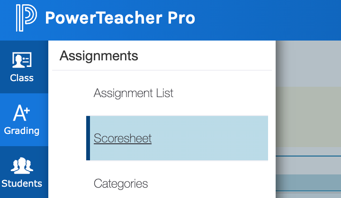Screen dimensions: 341x198
Task: Click the Students sidebar label
Action: (x=22, y=183)
